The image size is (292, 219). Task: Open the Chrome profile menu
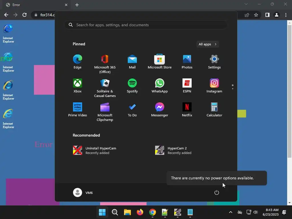point(277,15)
